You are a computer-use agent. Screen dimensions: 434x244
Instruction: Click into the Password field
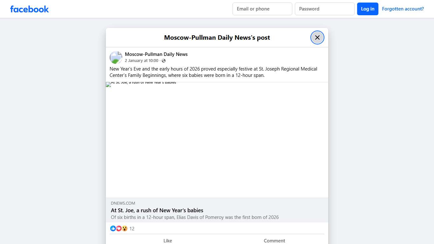(324, 9)
